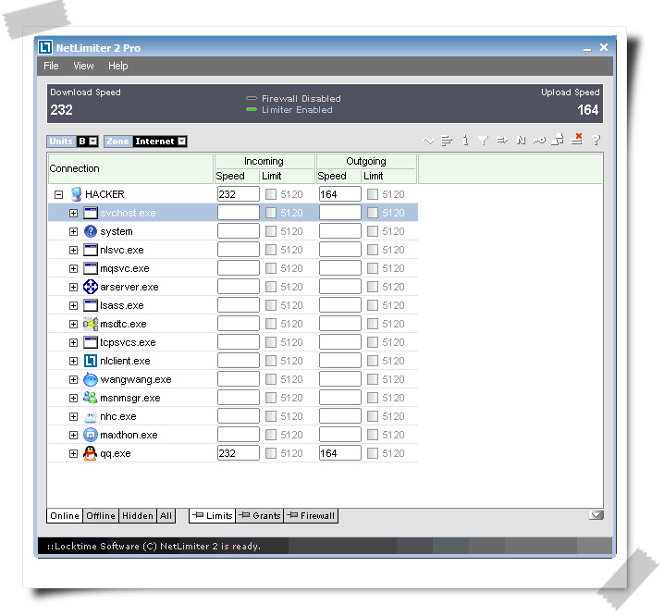This screenshot has height=616, width=664.
Task: Click the network computers toolbar icon
Action: click(558, 140)
